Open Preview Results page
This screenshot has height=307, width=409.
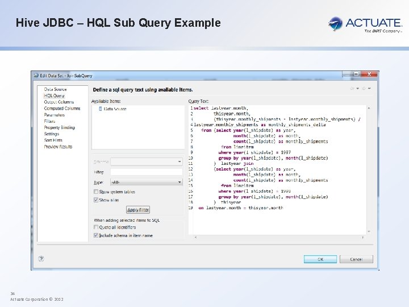coord(58,147)
